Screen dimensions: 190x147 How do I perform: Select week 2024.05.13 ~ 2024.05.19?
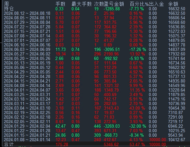[x=27, y=63]
